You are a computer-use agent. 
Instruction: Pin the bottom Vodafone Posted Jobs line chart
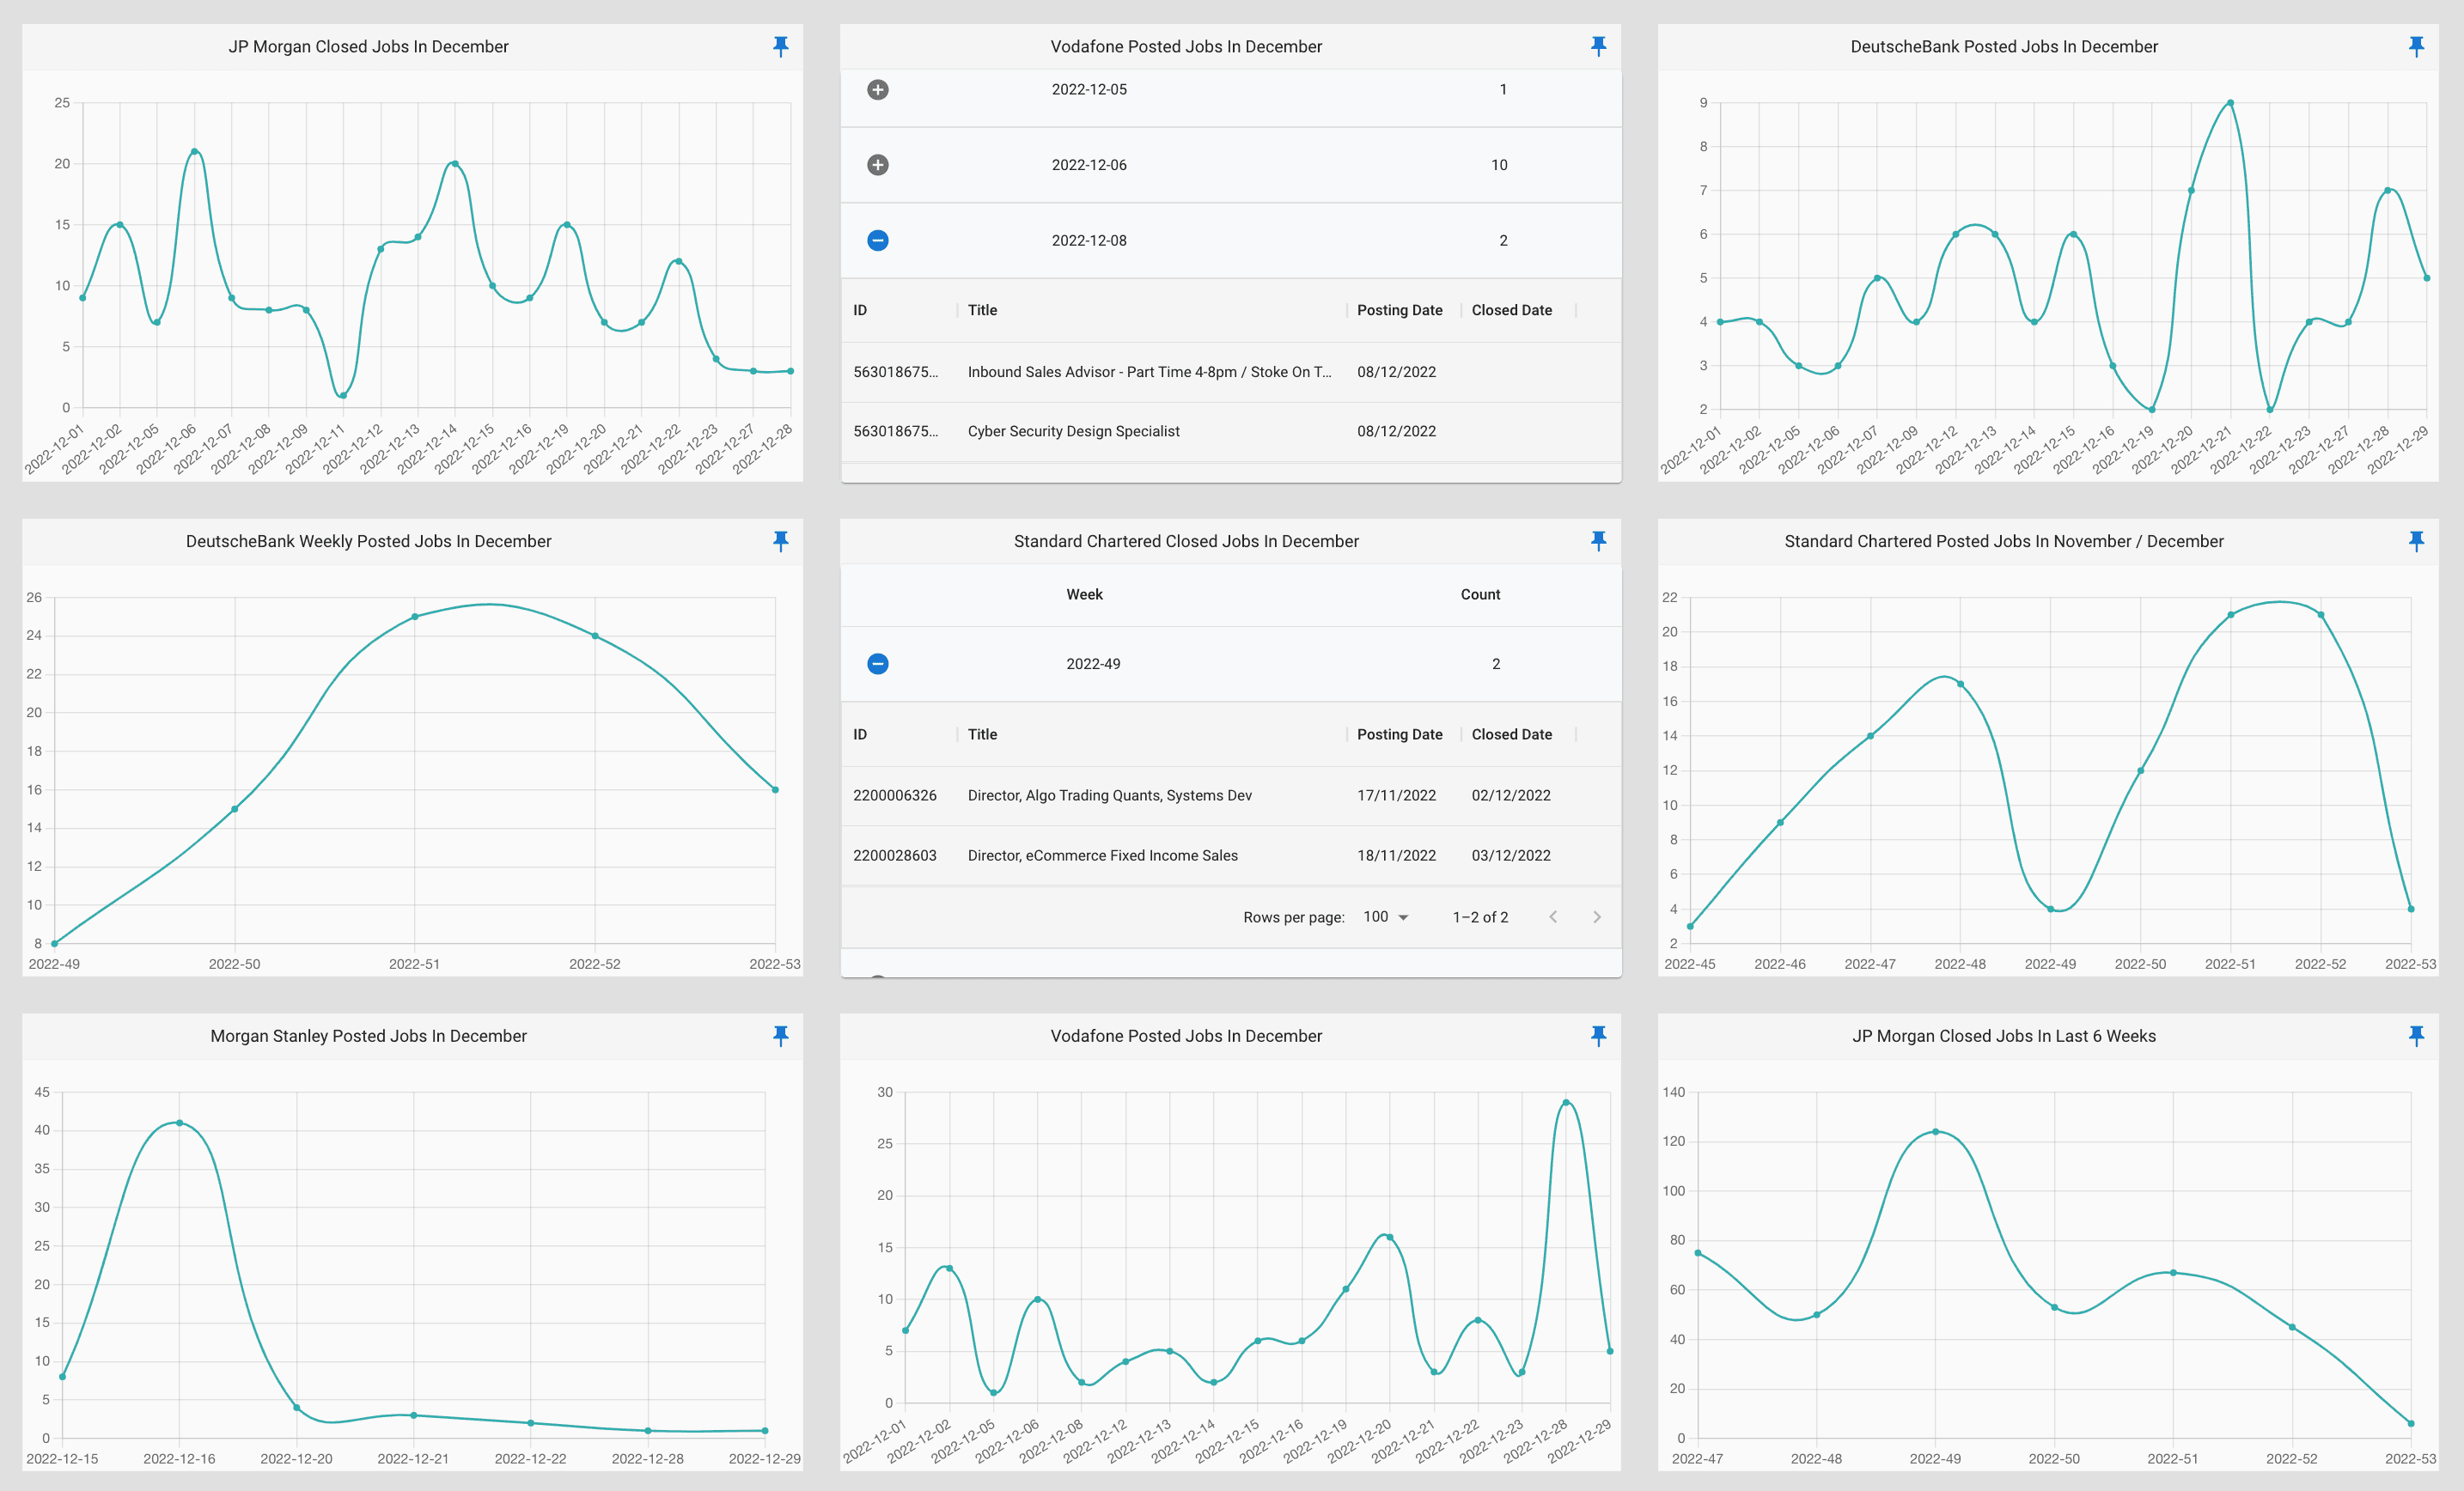[1598, 1036]
